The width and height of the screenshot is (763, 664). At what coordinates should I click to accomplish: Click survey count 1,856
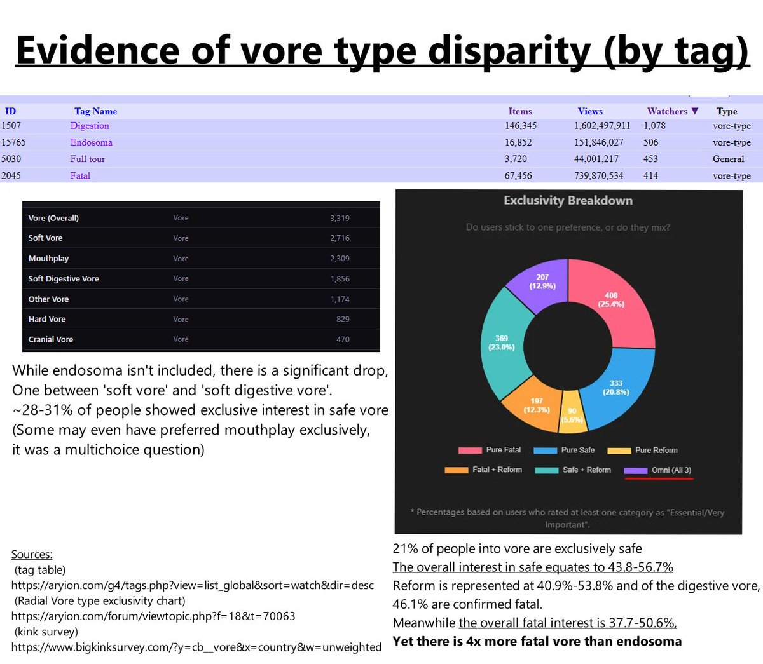click(x=340, y=279)
